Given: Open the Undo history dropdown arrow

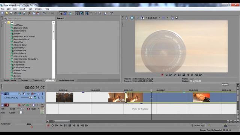Looking at the screenshot, I should (48, 13).
